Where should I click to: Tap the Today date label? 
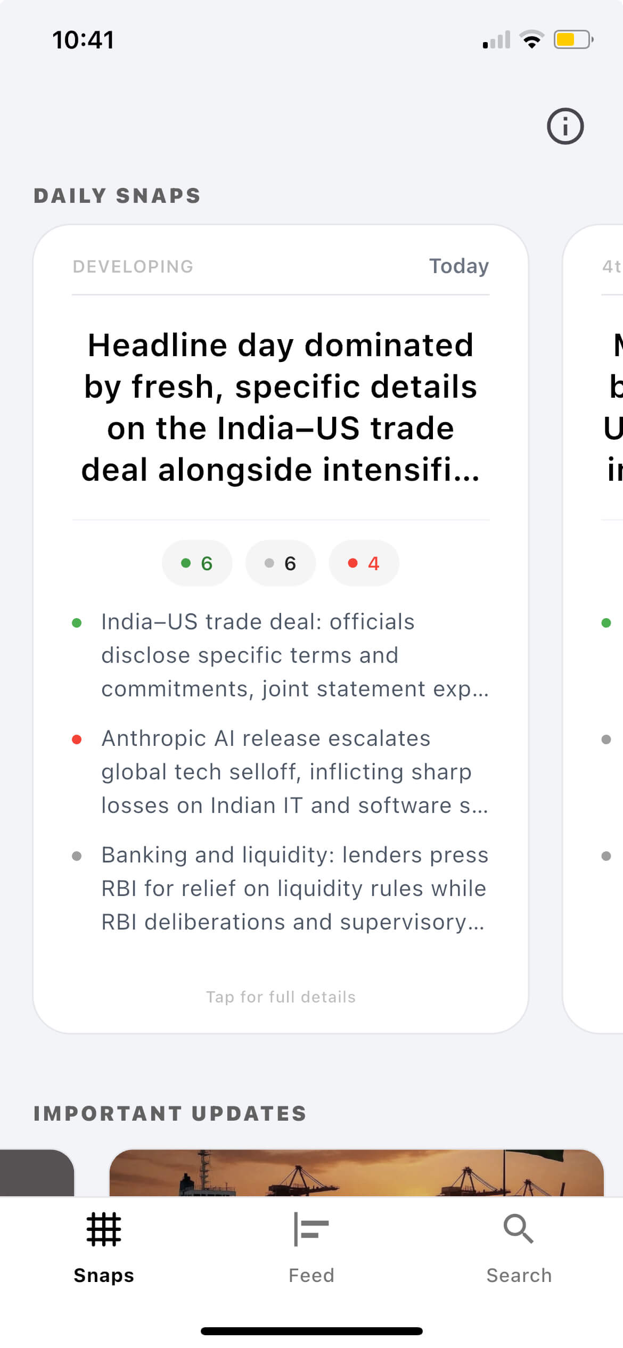tap(459, 266)
